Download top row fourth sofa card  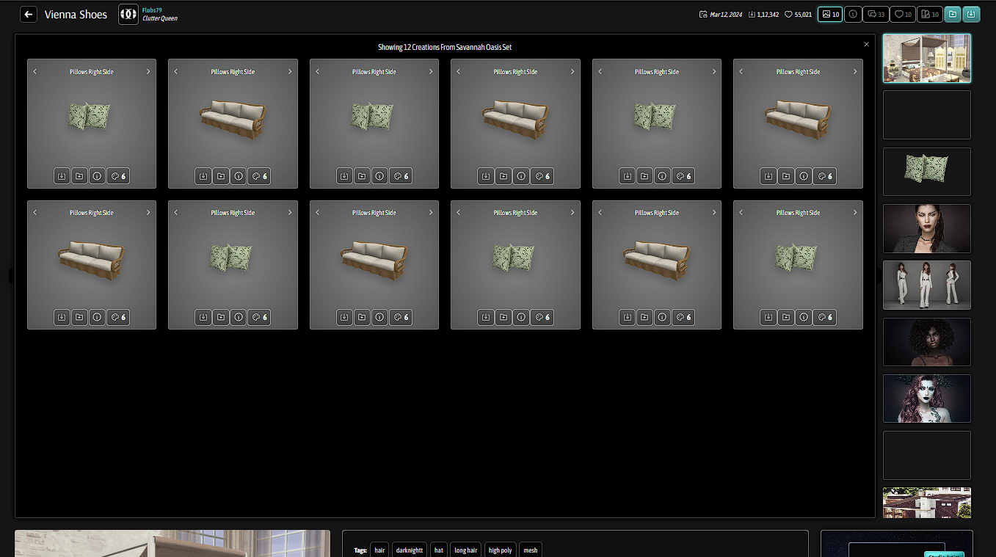(x=485, y=176)
